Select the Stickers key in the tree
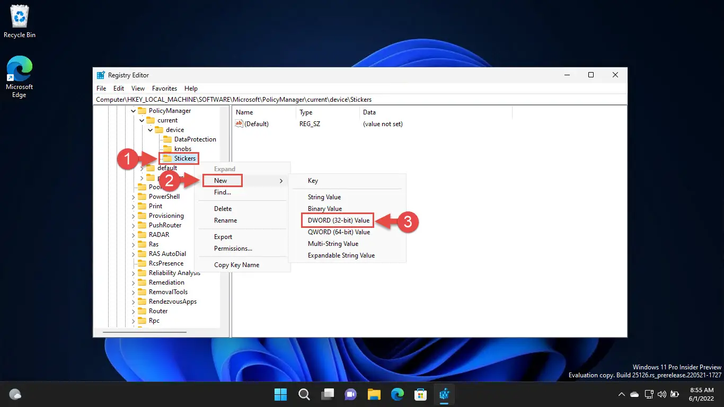 pos(184,158)
